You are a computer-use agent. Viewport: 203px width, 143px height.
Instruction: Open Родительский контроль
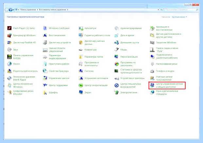22,71
